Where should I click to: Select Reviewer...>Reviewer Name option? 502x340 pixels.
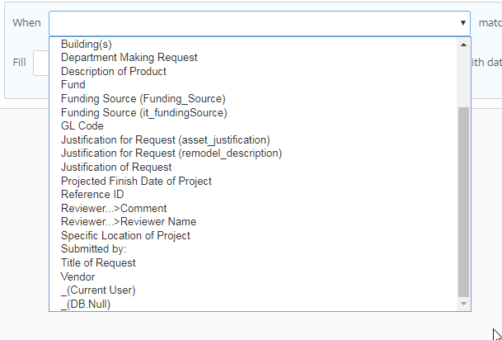pyautogui.click(x=129, y=222)
